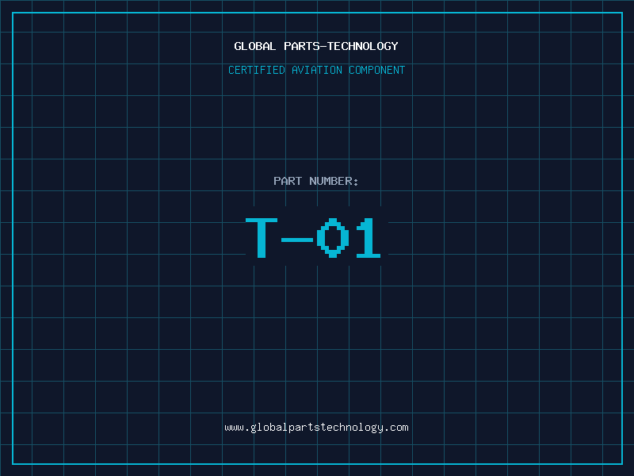Click the PART NUMBER: label
The image size is (634, 476).
[x=316, y=181]
